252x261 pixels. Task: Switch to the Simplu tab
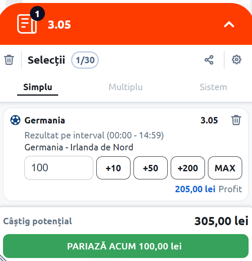tap(38, 87)
